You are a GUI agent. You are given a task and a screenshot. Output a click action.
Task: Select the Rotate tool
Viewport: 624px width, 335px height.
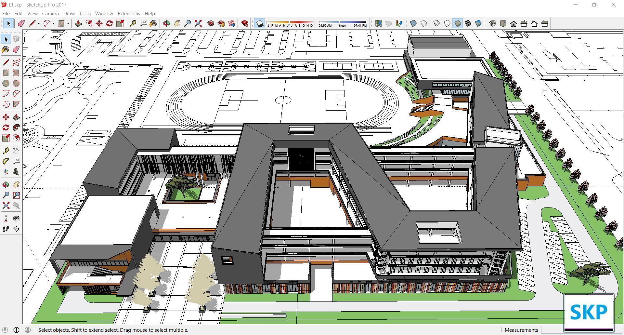(x=109, y=23)
